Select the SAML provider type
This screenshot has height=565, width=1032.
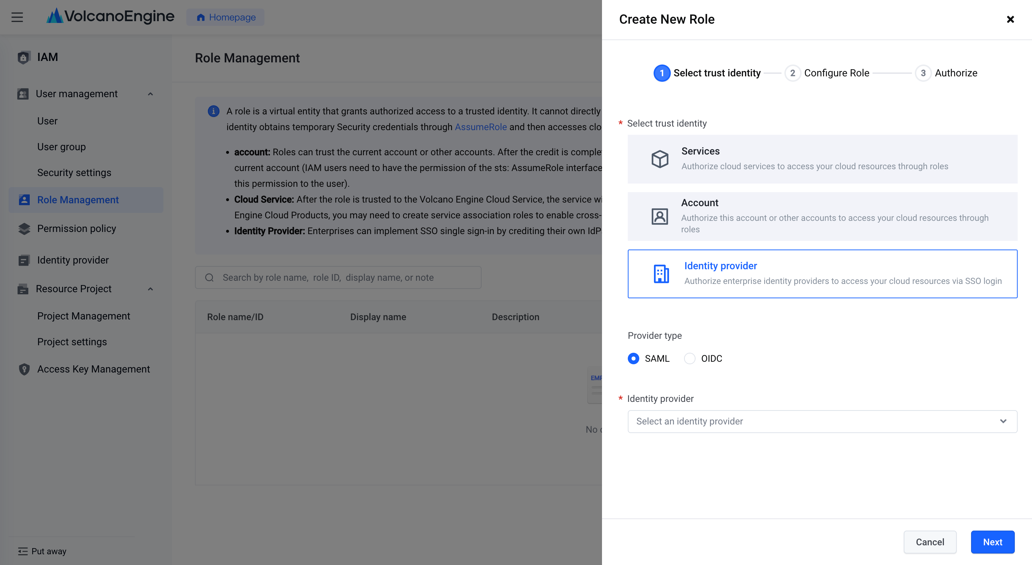[634, 358]
